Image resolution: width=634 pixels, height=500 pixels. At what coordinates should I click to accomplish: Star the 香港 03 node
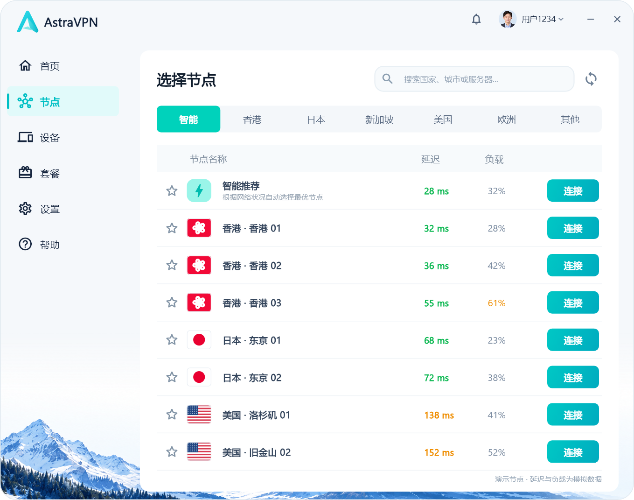tap(172, 303)
